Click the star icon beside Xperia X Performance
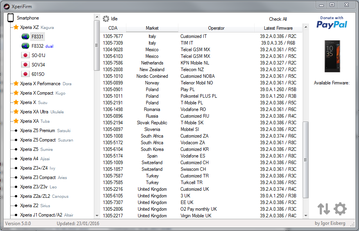This screenshot has height=231, width=359. click(x=16, y=84)
